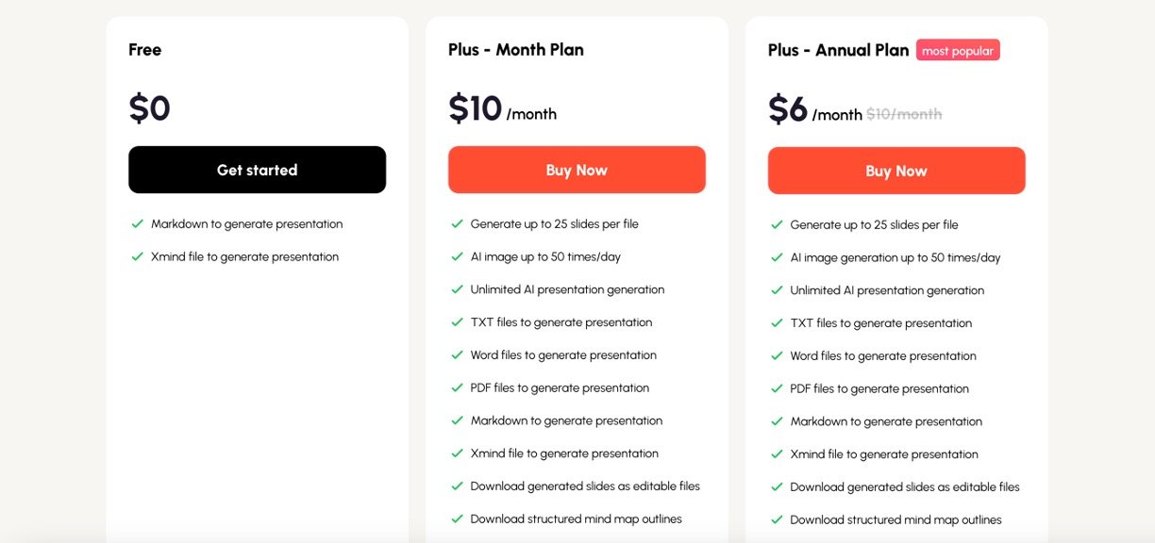Click Annual Plan's 'PDF files to generate presentation' checkmark
Viewport: 1155px width, 543px height.
coord(778,388)
